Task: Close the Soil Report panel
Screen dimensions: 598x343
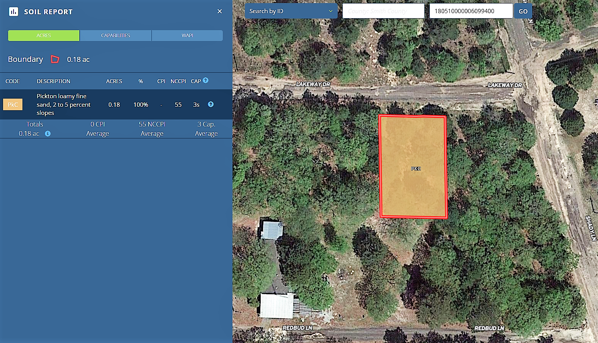Action: tap(219, 12)
